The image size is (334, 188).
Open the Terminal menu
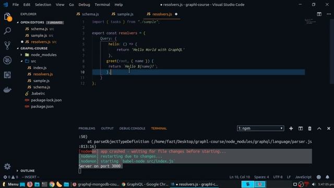point(102,5)
